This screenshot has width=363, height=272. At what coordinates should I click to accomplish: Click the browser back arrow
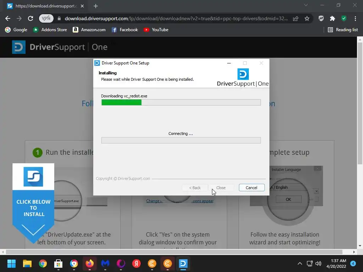tap(8, 18)
